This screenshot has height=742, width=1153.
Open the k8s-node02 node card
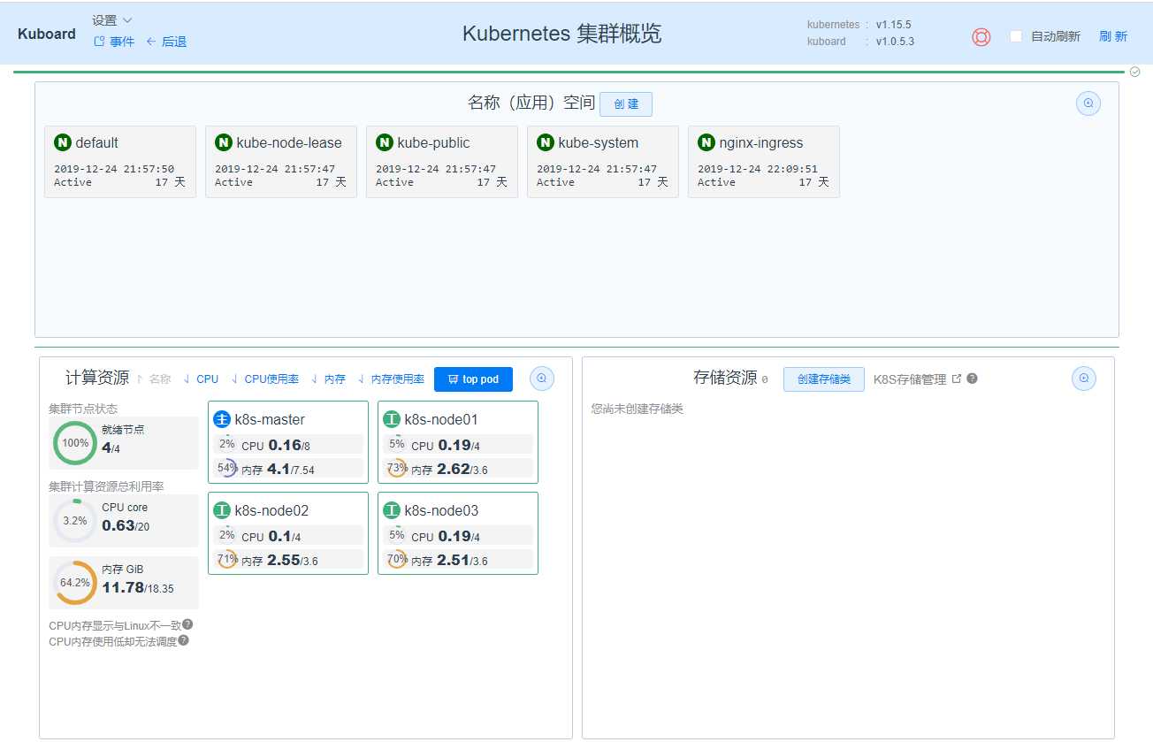pos(288,533)
